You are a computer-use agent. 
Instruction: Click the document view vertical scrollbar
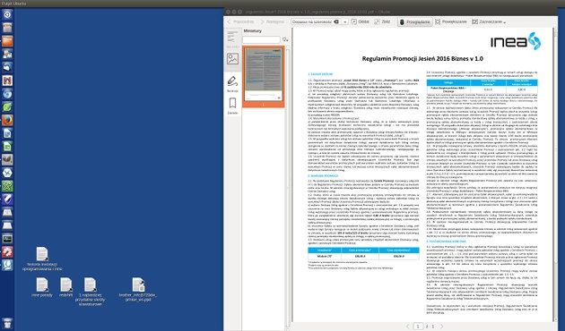pyautogui.click(x=555, y=175)
